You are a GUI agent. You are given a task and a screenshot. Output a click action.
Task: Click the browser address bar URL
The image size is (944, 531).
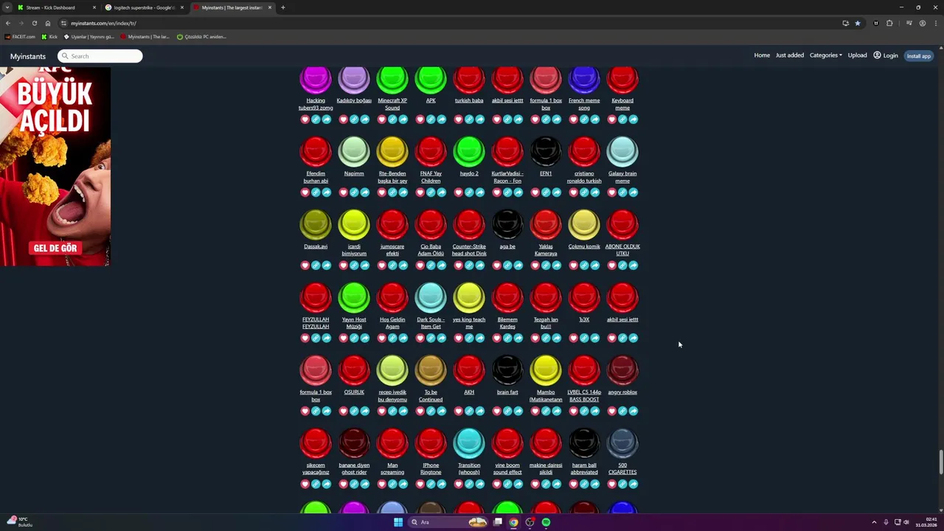[x=103, y=23]
